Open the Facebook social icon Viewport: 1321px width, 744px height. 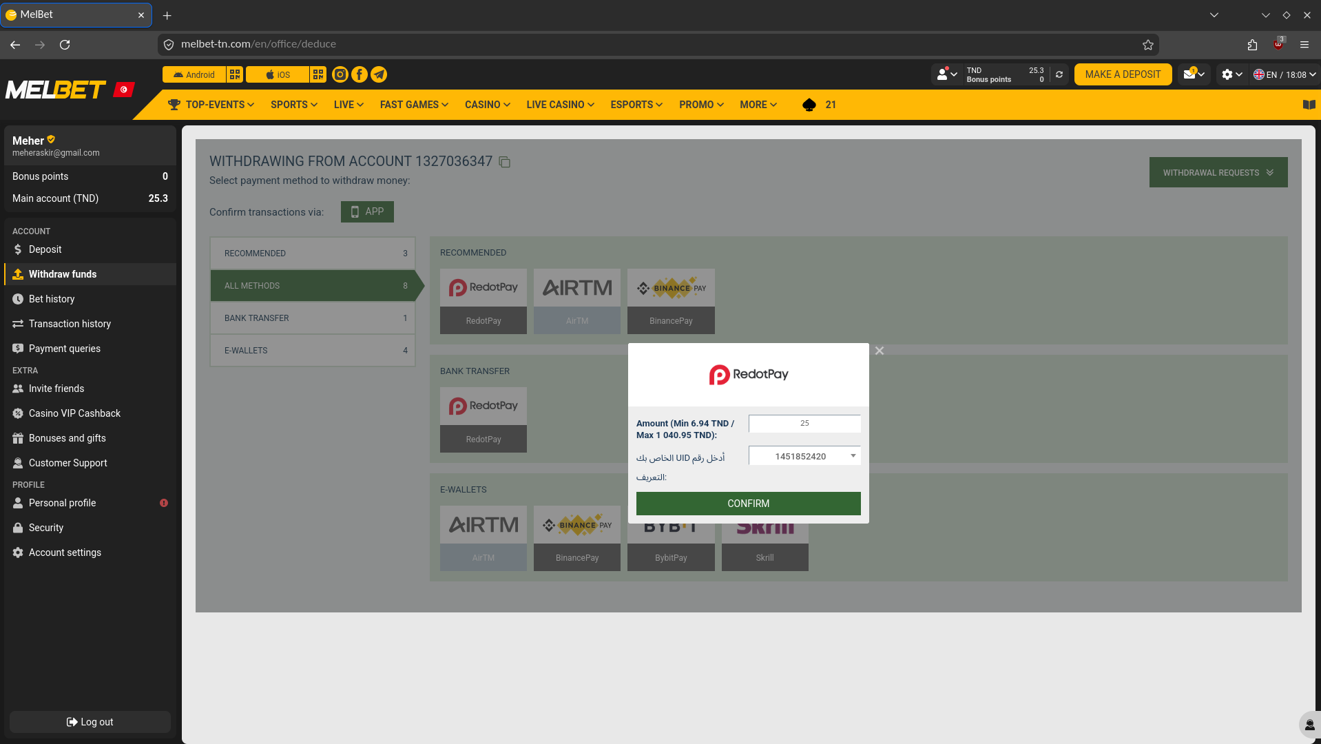click(360, 74)
